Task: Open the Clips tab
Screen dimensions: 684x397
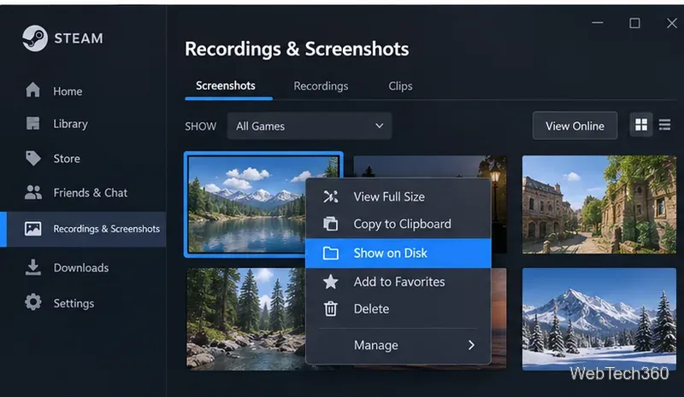Action: pyautogui.click(x=400, y=86)
